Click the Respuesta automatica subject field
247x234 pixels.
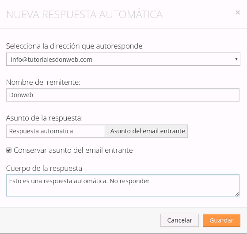55,131
